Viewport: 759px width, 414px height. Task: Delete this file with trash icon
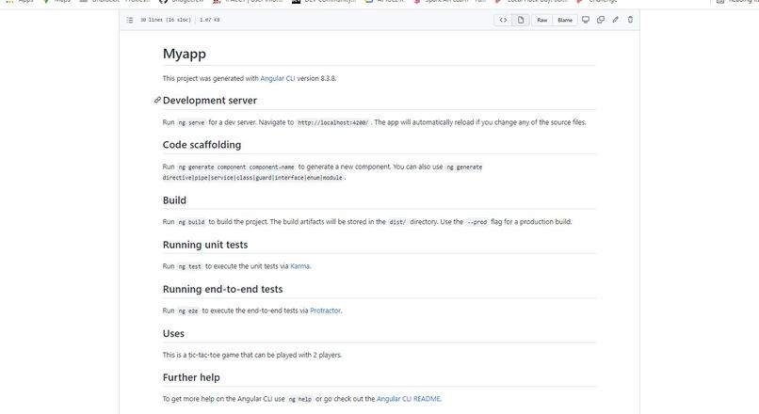tap(630, 20)
